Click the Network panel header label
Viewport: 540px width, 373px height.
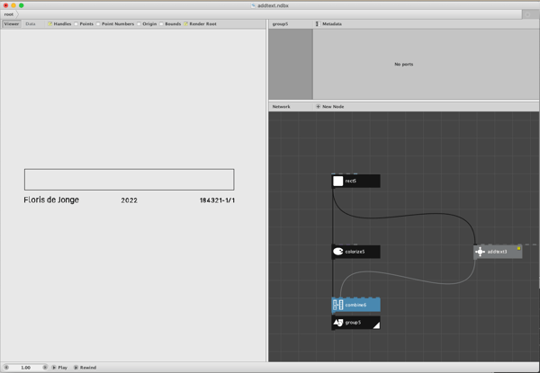pyautogui.click(x=281, y=107)
